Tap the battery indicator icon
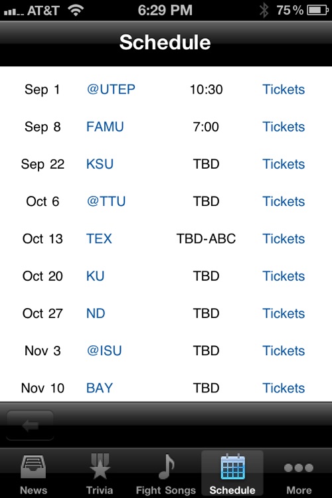 (317, 10)
